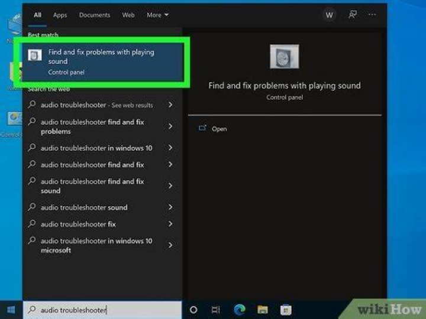Open 'Find and fix problems with playing sound' result
426x319 pixels.
pos(101,61)
